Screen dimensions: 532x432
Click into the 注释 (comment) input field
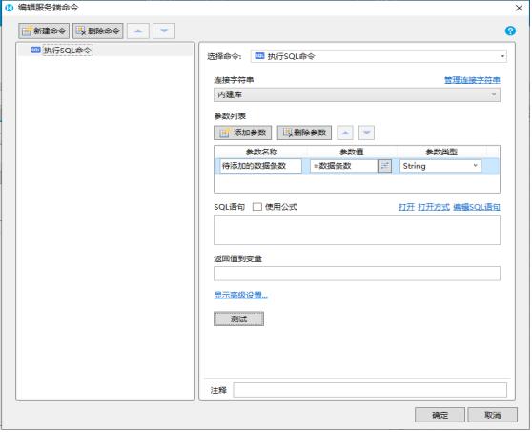pyautogui.click(x=370, y=390)
